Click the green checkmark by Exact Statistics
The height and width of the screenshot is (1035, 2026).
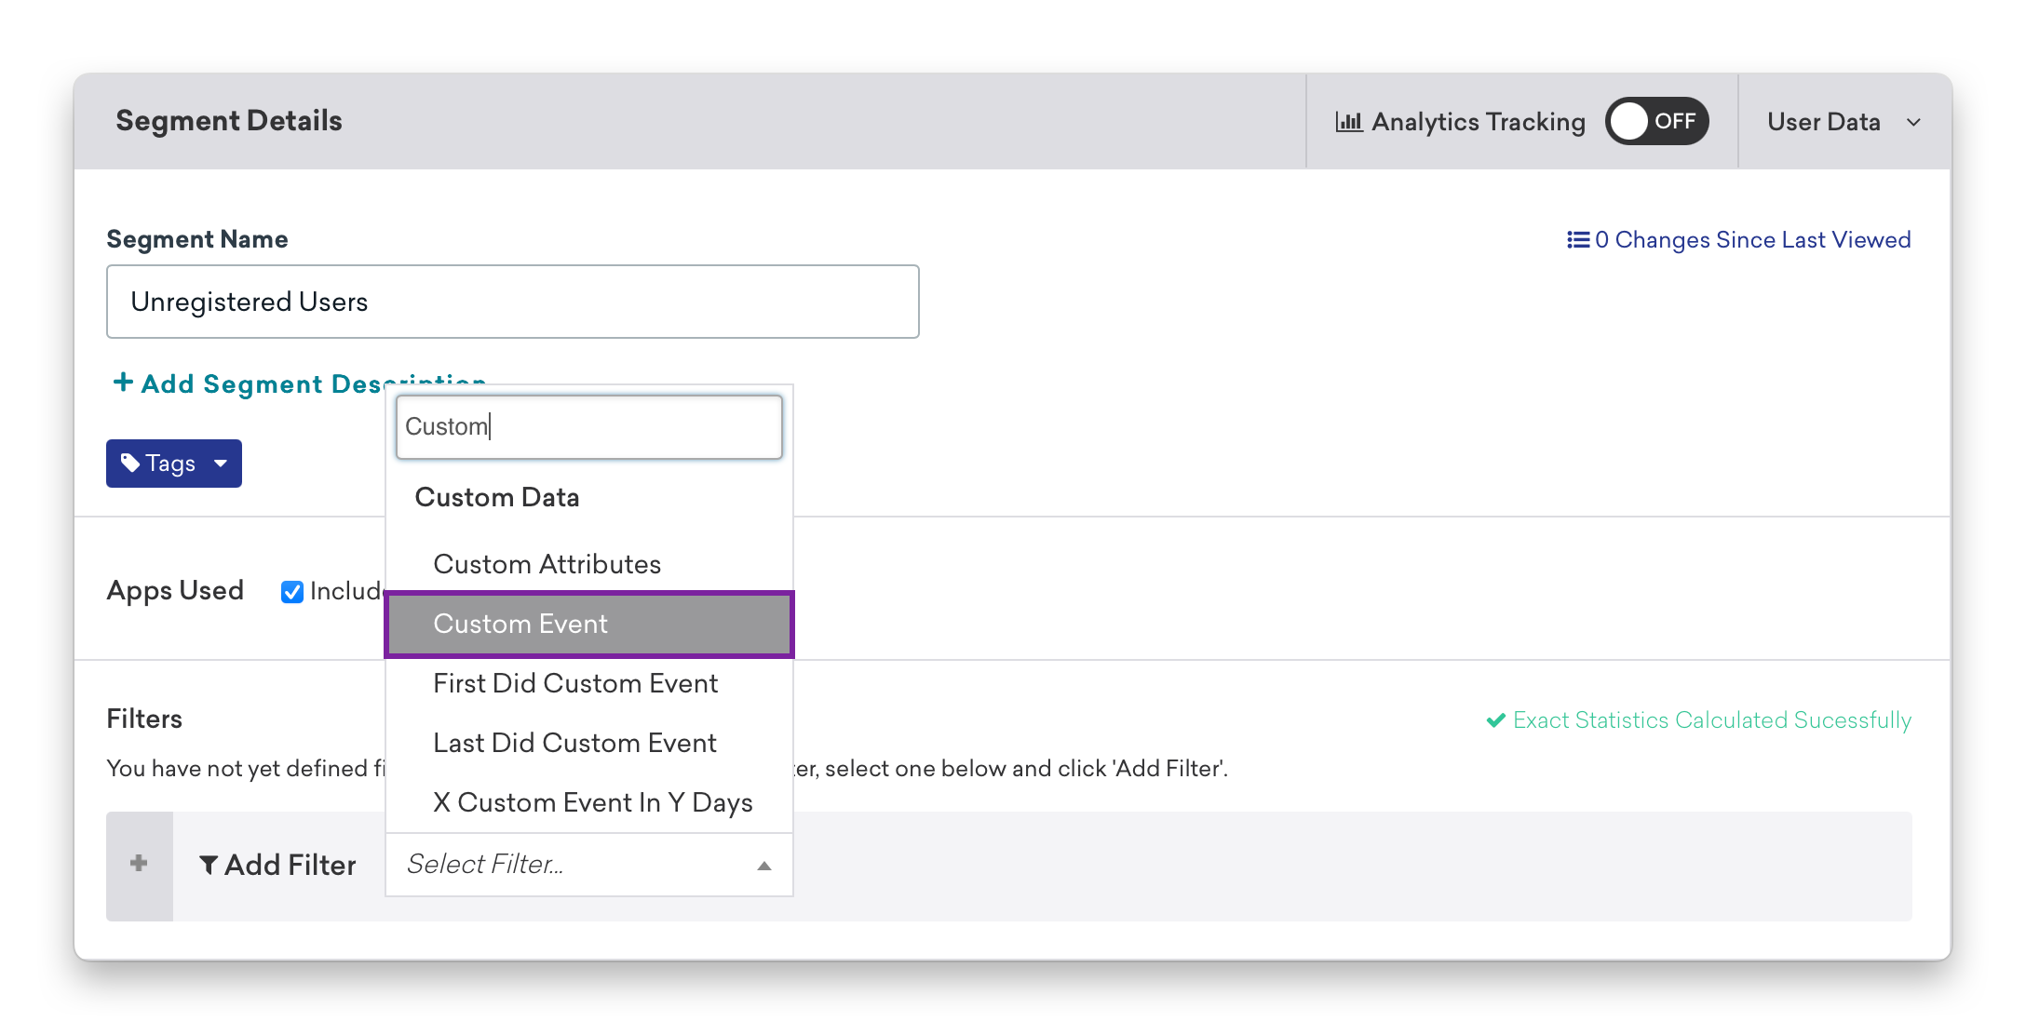[1496, 720]
